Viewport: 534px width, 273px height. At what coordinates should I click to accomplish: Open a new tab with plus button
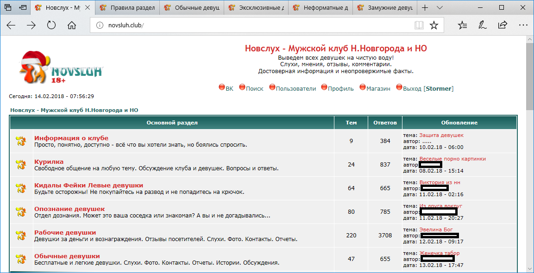[x=425, y=8]
